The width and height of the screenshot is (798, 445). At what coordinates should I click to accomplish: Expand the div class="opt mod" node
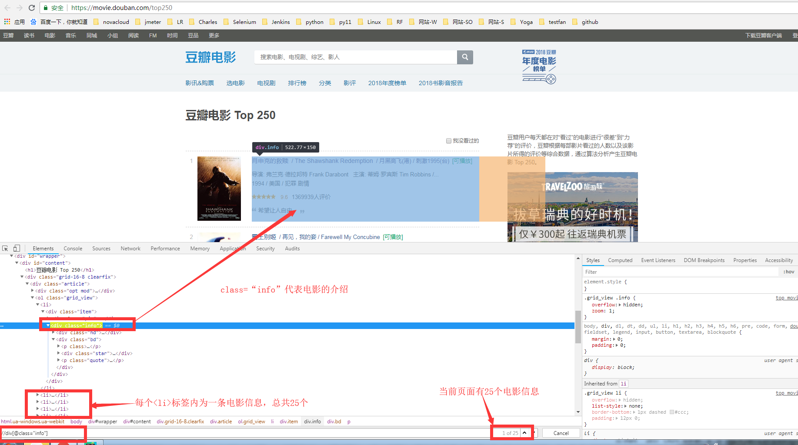pos(33,291)
